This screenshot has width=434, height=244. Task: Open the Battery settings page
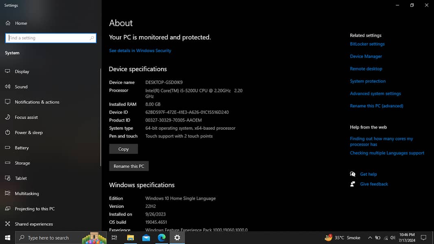tap(22, 148)
